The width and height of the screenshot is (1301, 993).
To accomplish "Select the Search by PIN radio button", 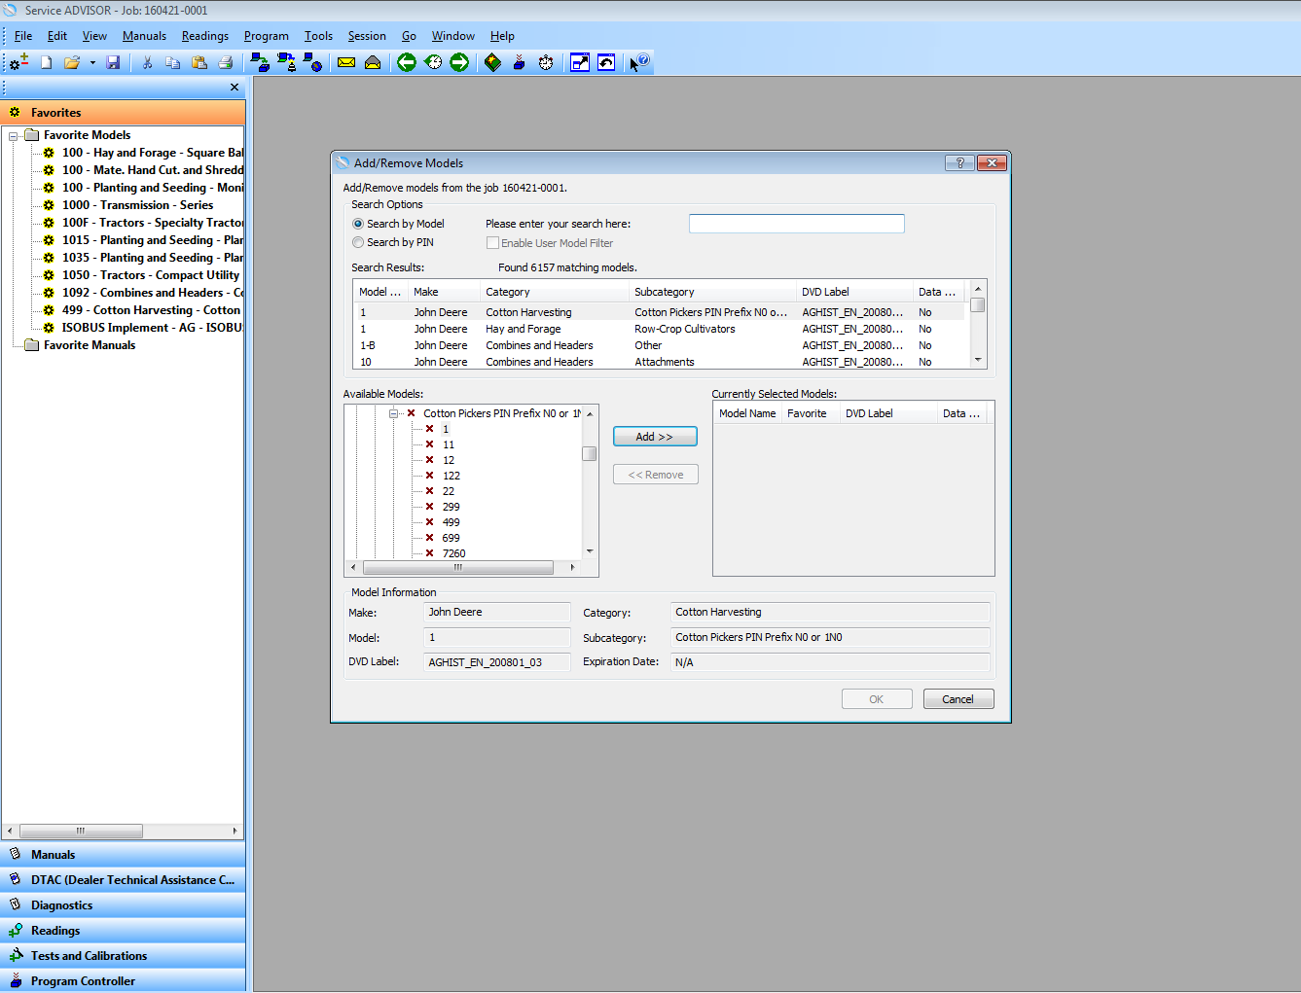I will (x=358, y=242).
